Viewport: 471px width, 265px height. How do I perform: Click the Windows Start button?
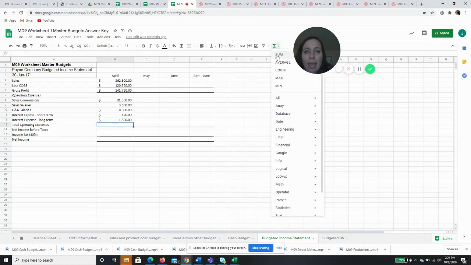point(6,260)
